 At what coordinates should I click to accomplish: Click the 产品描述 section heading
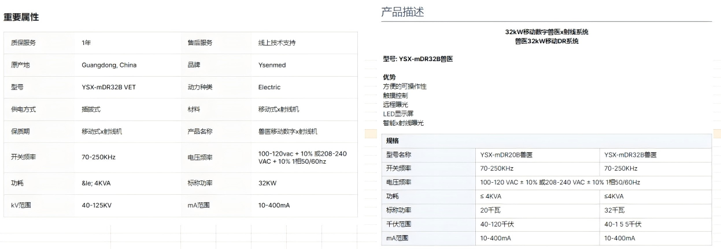point(402,12)
